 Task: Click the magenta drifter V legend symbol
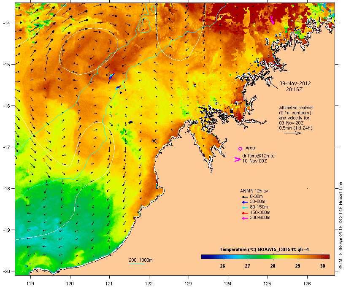tap(237, 160)
